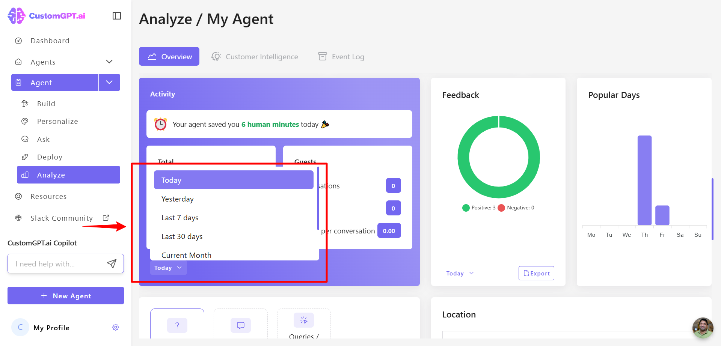Viewport: 721px width, 346px height.
Task: Choose Today in the date range list
Action: 234,180
